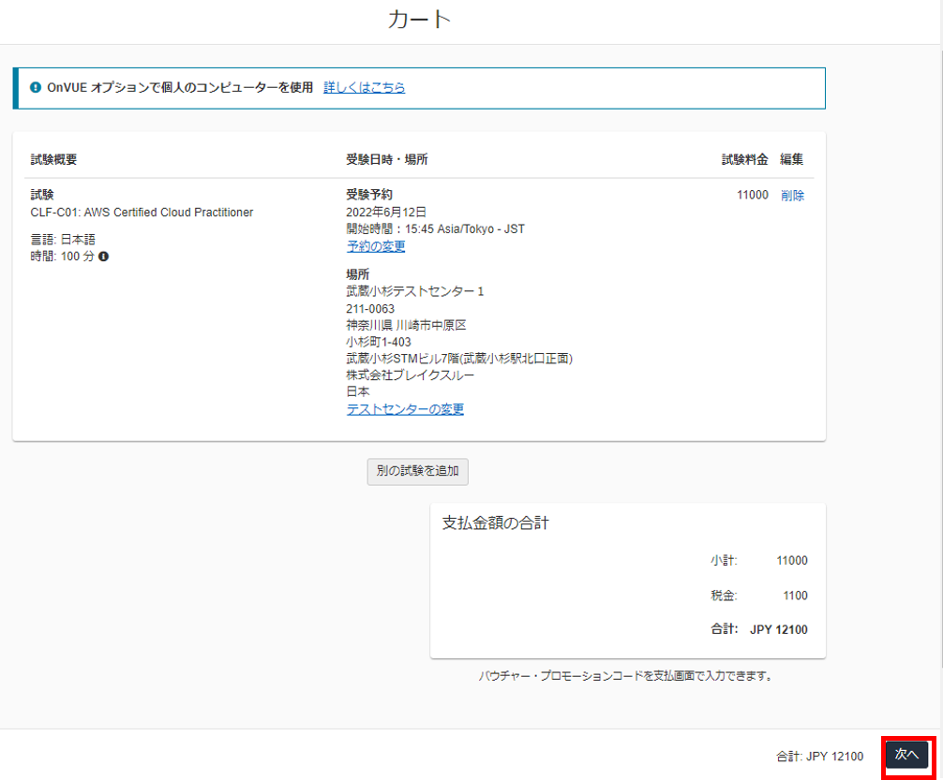Click the バウチャー・プロモーションコード note text
Image resolution: width=943 pixels, height=780 pixels.
(x=627, y=676)
